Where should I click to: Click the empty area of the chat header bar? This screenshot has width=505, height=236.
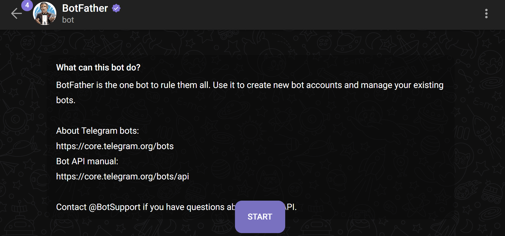pyautogui.click(x=292, y=15)
